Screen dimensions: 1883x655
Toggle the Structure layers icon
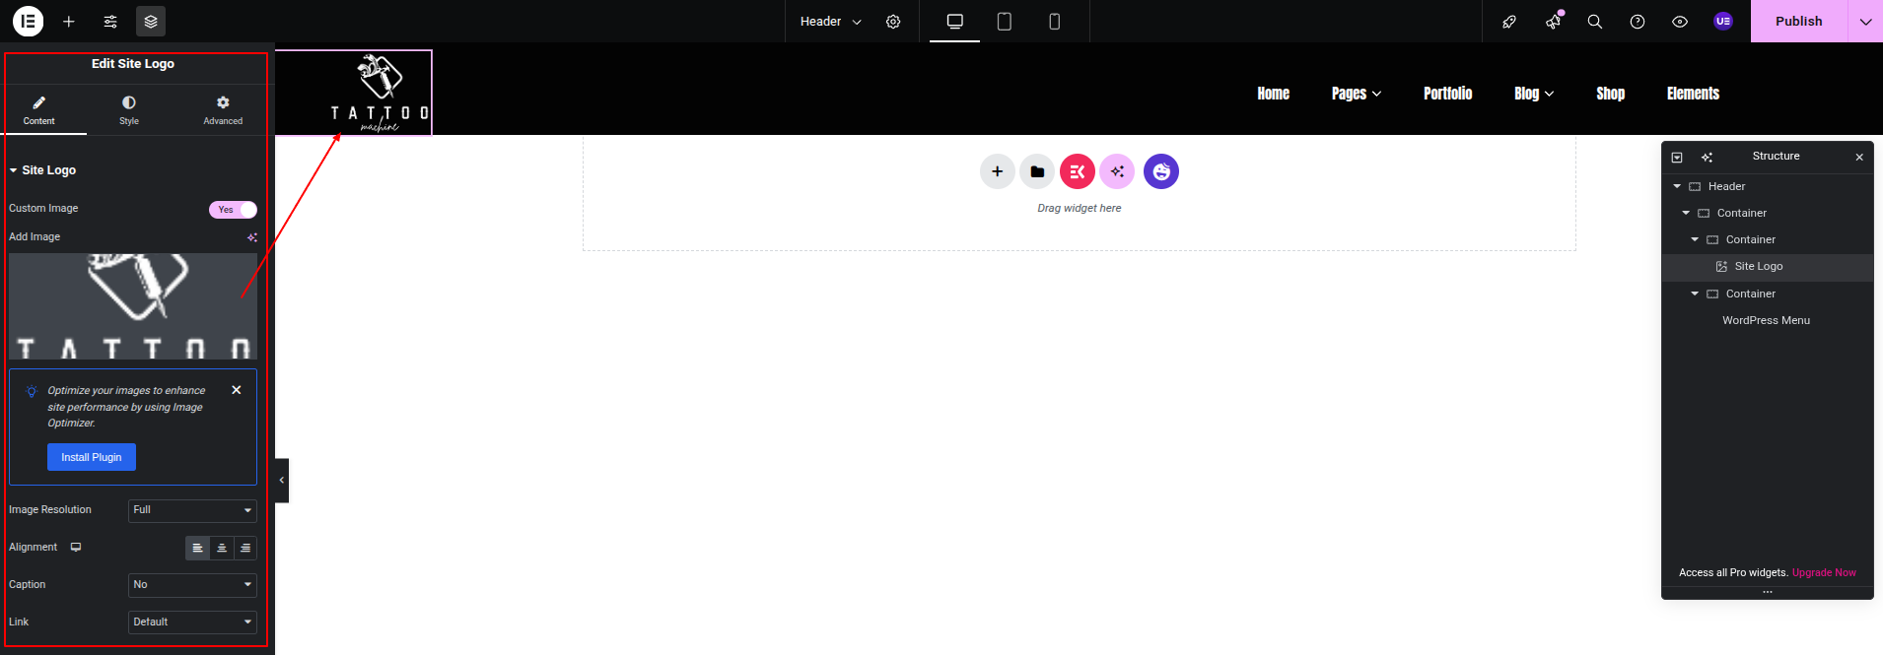(x=151, y=21)
